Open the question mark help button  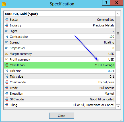coord(106,3)
